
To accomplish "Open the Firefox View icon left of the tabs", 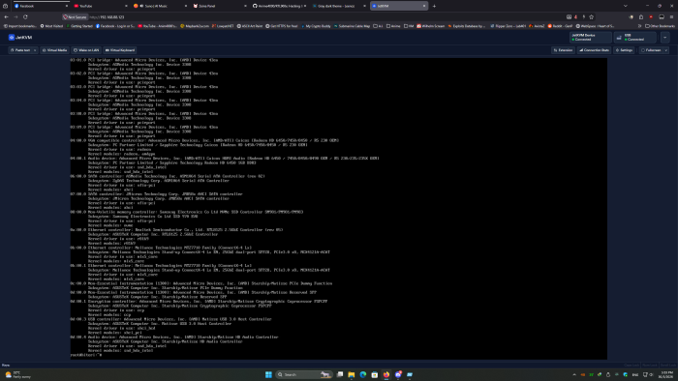I will 5,6.
